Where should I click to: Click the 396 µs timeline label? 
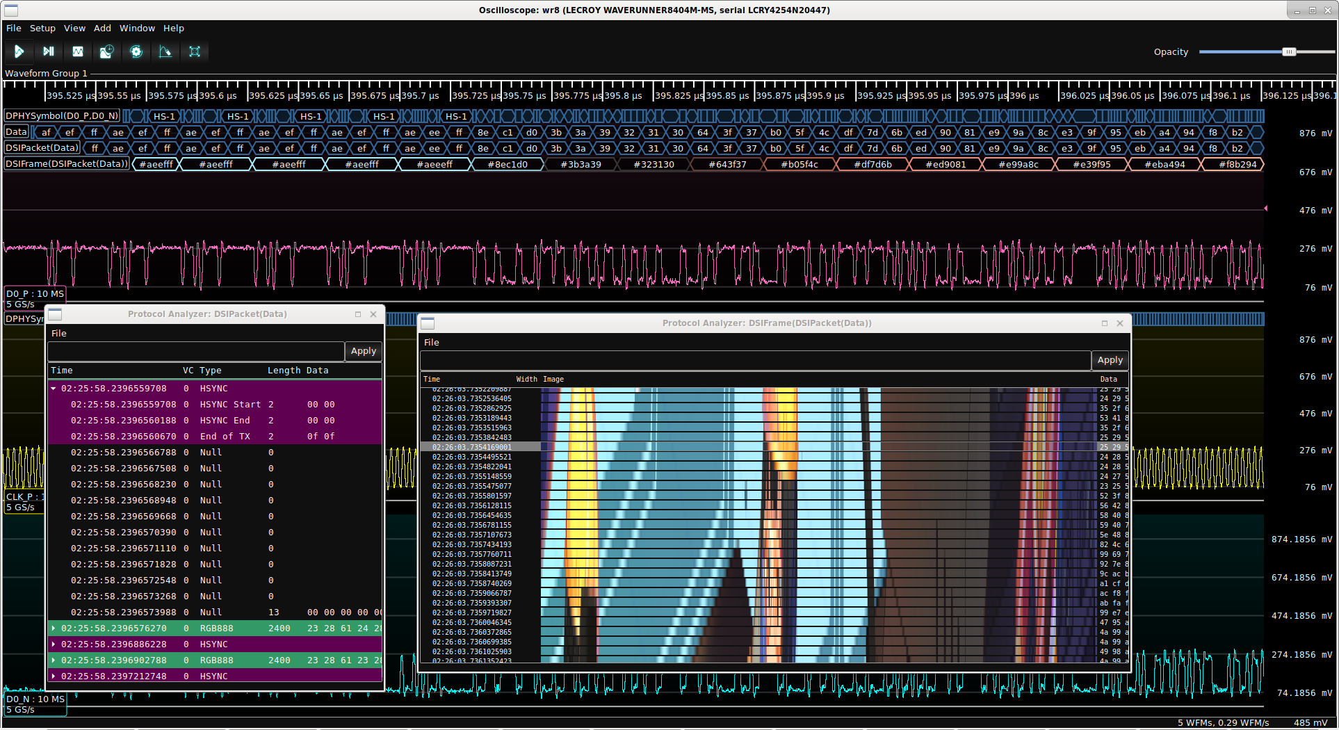1024,96
